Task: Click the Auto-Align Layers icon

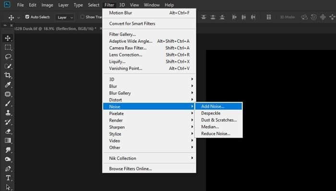Action: (268, 17)
